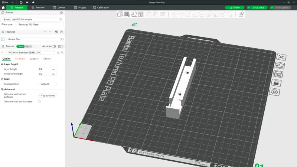The width and height of the screenshot is (297, 167).
Task: Switch process scope to Objects
Action: 28,46
